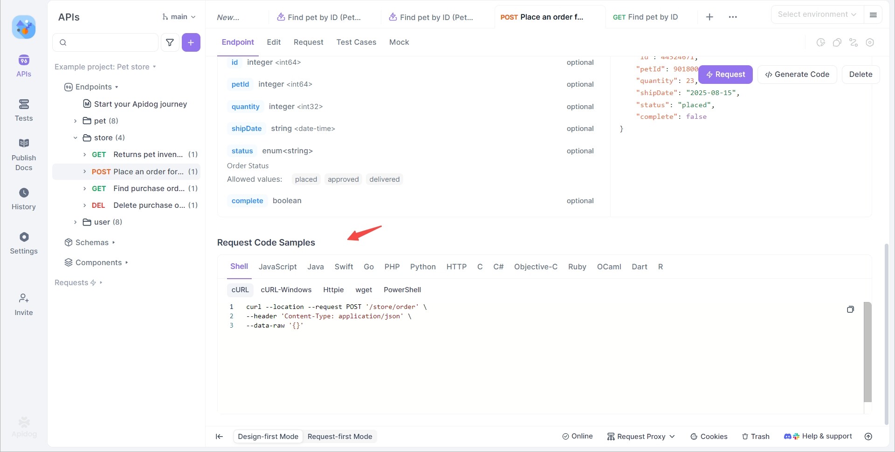Open the Tests sidebar section
This screenshot has width=895, height=452.
(24, 110)
